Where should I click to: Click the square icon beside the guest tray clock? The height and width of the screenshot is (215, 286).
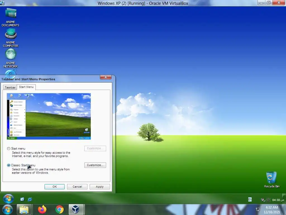(268, 200)
